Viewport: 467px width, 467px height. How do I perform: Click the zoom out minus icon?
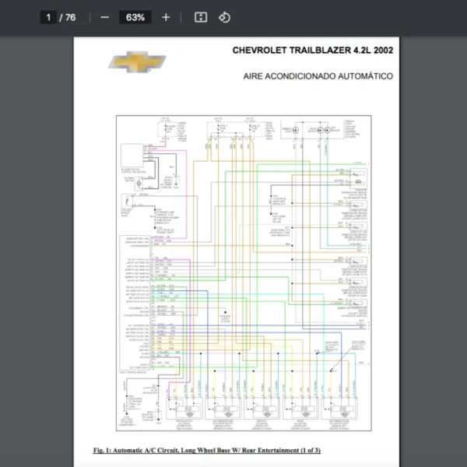105,17
